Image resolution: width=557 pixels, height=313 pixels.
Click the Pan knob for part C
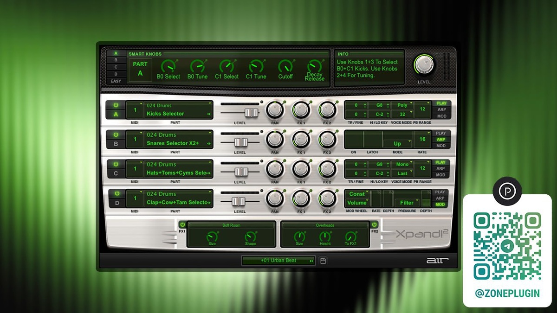[x=275, y=170]
